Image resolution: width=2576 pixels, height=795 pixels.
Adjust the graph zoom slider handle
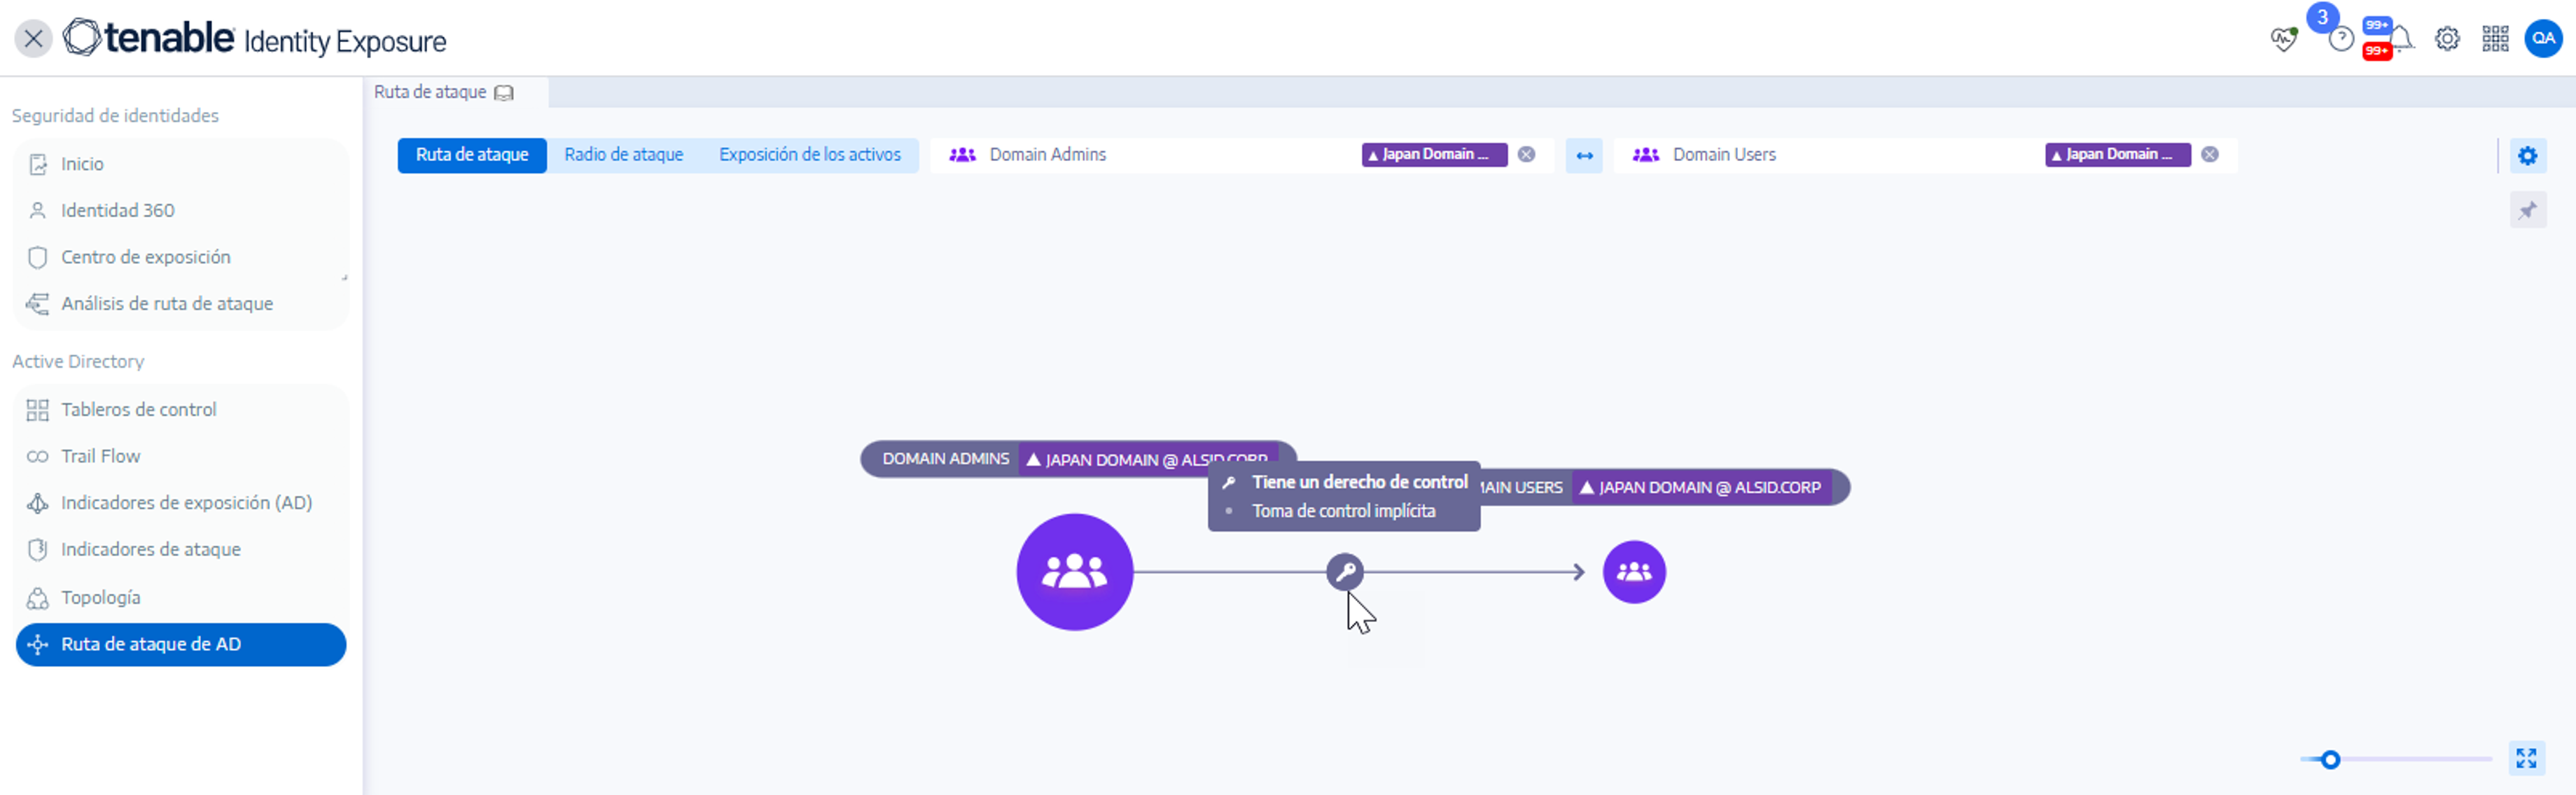click(2330, 760)
